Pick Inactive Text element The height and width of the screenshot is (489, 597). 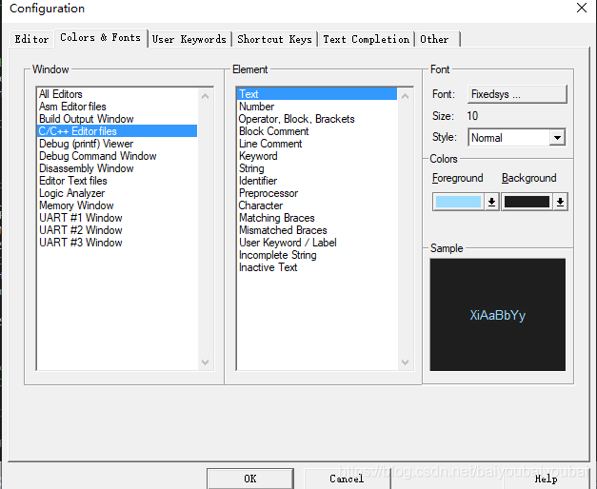pyautogui.click(x=317, y=267)
